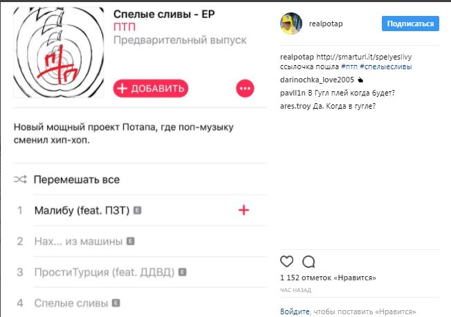Click the explicit badge beside Спелые сливы track

[x=116, y=303]
